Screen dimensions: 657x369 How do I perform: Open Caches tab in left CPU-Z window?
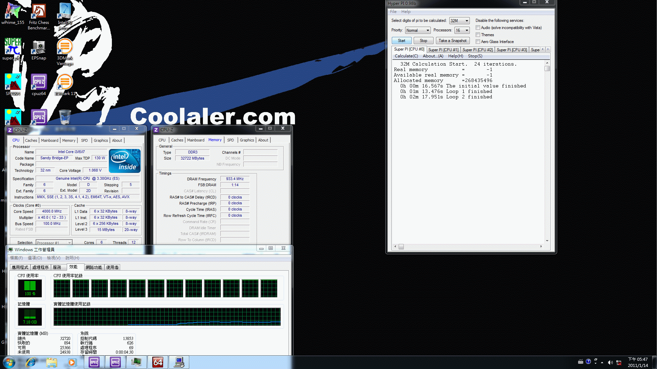[31, 140]
